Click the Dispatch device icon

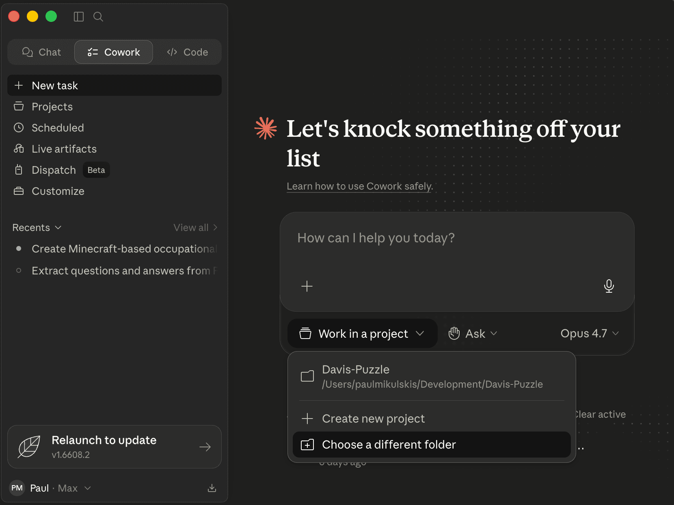point(19,170)
